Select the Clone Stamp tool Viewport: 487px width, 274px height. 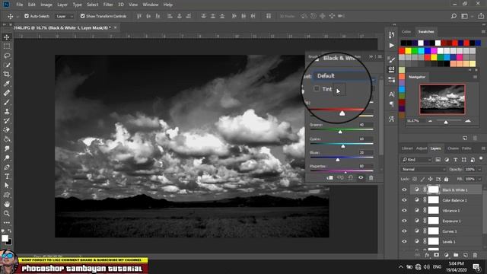pos(7,112)
